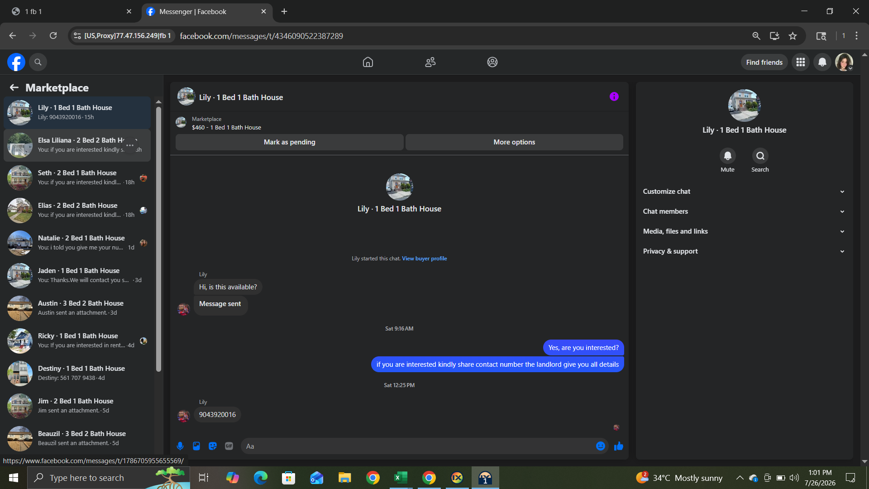Click Find friends button
Viewport: 869px width, 489px height.
tap(764, 62)
